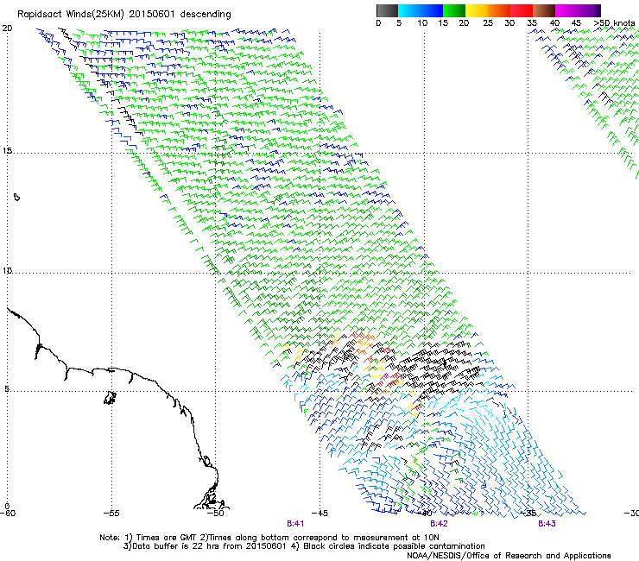
Task: Select the 8:41 time marker
Action: 295,524
